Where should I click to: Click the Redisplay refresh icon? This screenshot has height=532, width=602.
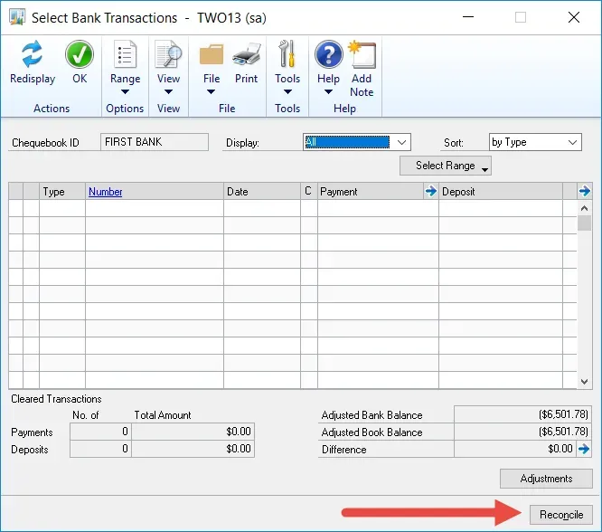coord(33,55)
